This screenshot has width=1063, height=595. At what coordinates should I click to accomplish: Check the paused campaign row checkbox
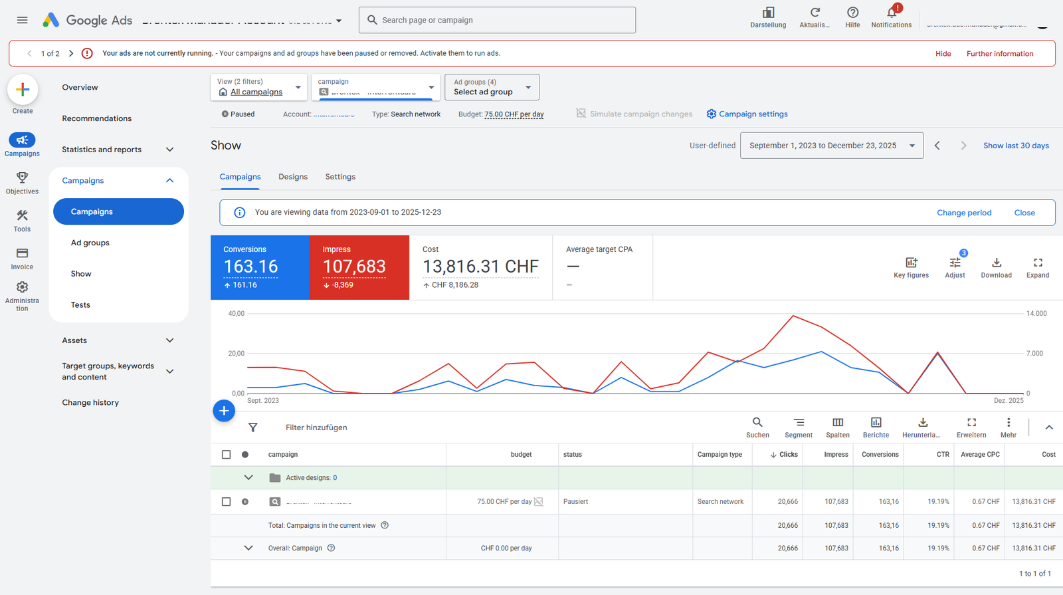point(226,502)
